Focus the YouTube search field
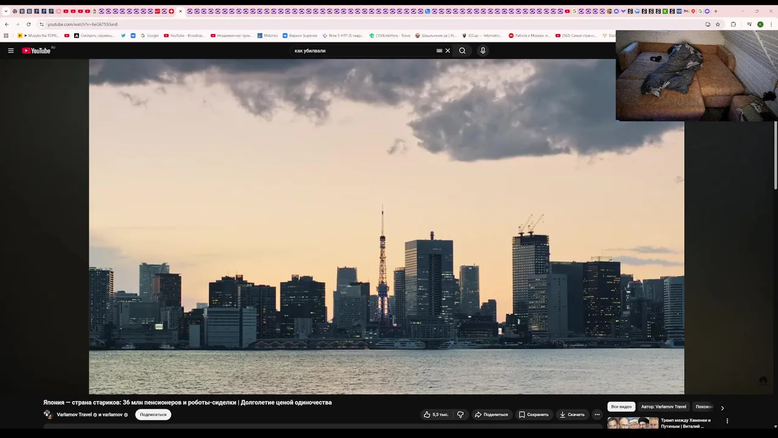The image size is (778, 438). (362, 50)
